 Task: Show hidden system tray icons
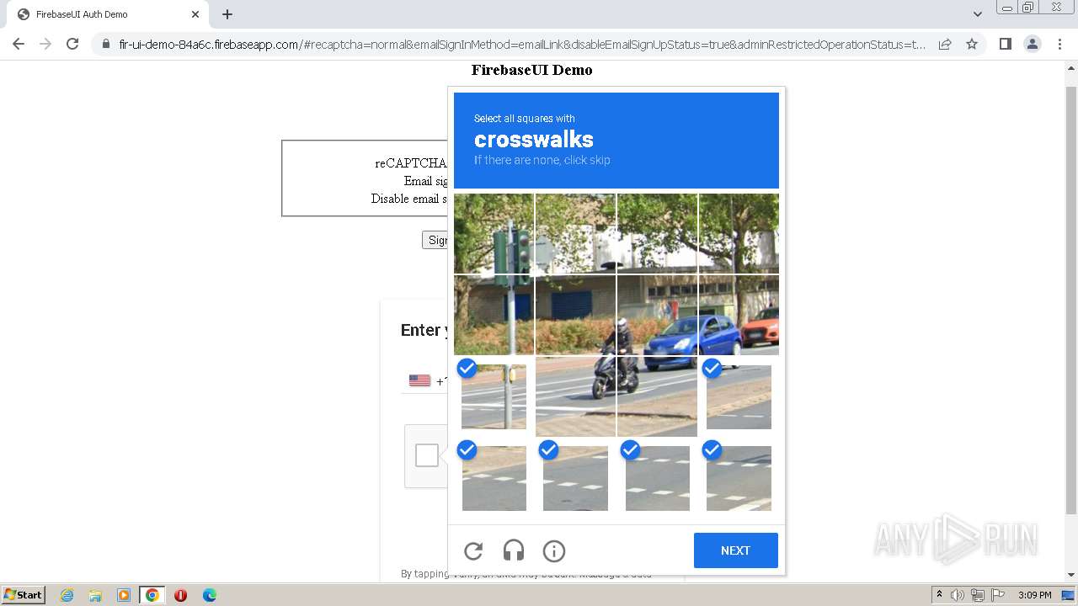pos(939,594)
